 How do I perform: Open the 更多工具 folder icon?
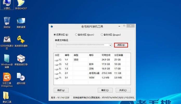tap(7, 97)
